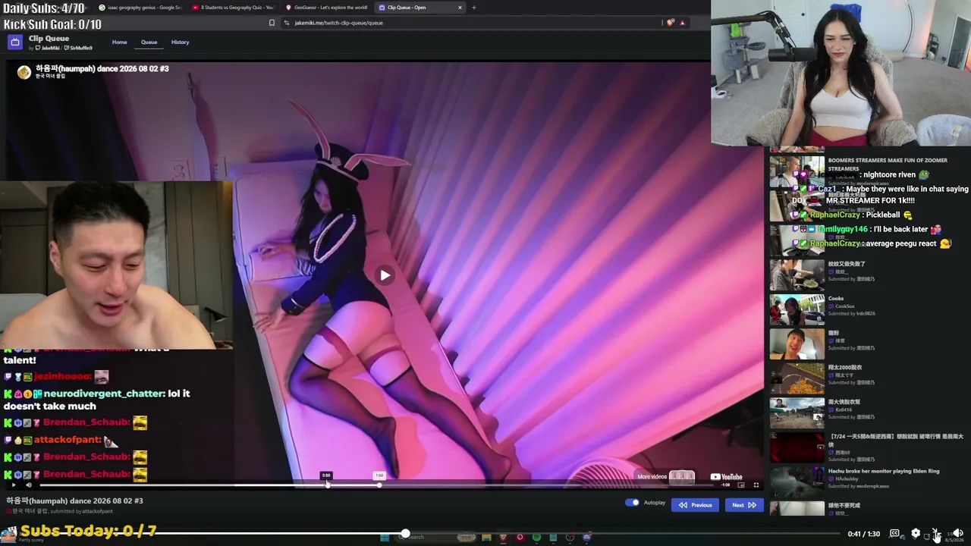
Task: Open the 翔太2000脱衣 clip thumbnail
Action: [797, 378]
